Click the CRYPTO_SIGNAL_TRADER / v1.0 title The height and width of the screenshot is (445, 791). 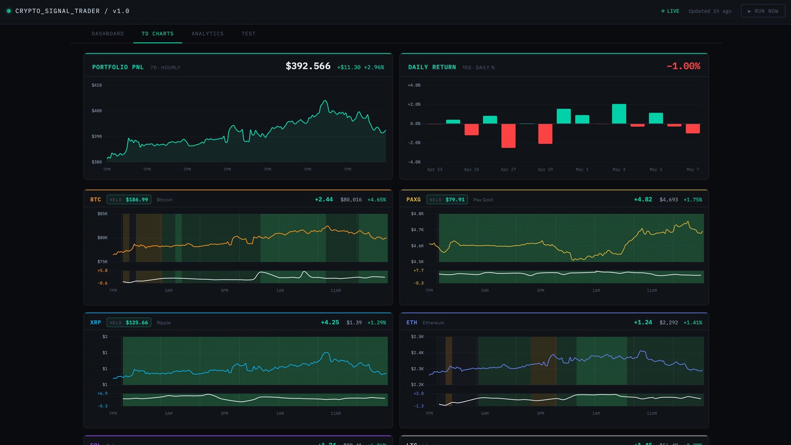[72, 11]
